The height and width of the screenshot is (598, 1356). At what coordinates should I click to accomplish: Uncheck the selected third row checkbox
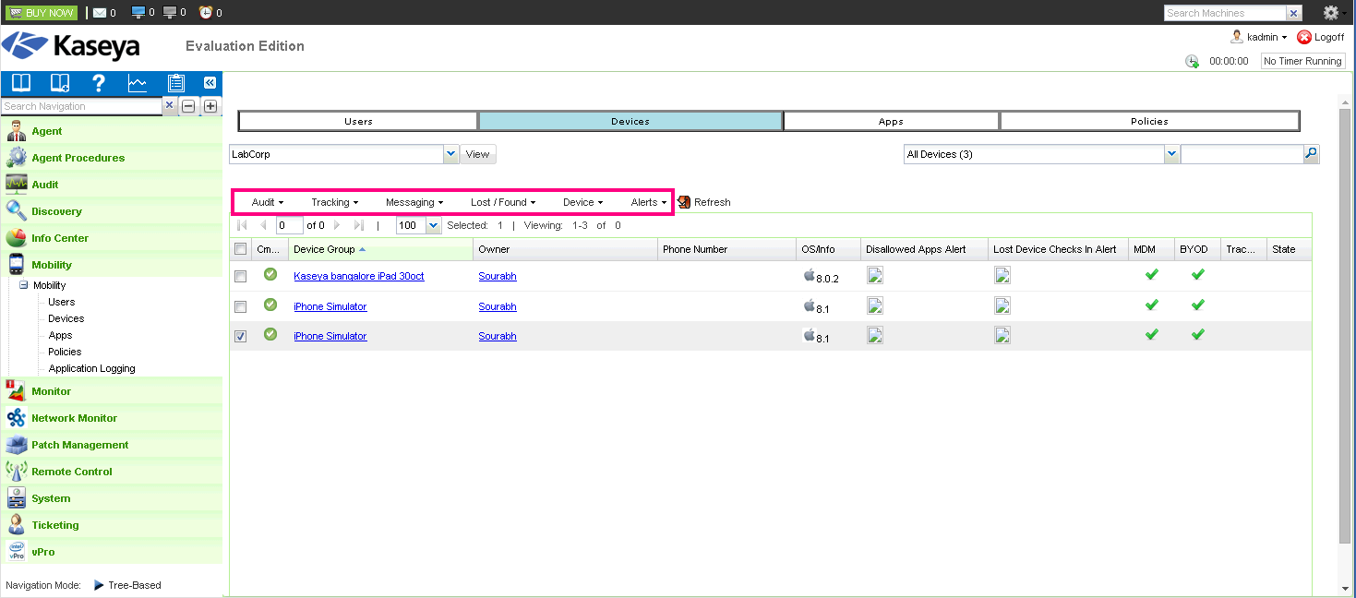click(241, 337)
